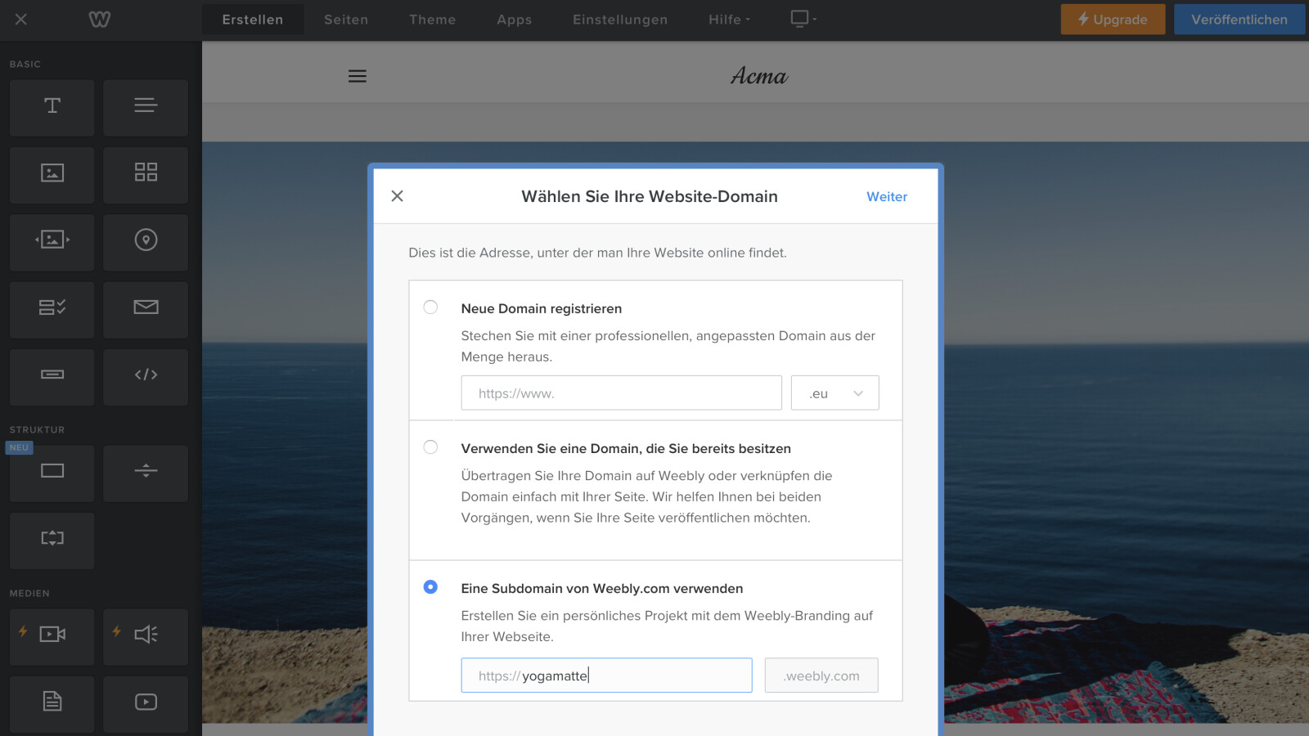Open the .eu domain extension dropdown
The width and height of the screenshot is (1309, 736).
pos(834,393)
